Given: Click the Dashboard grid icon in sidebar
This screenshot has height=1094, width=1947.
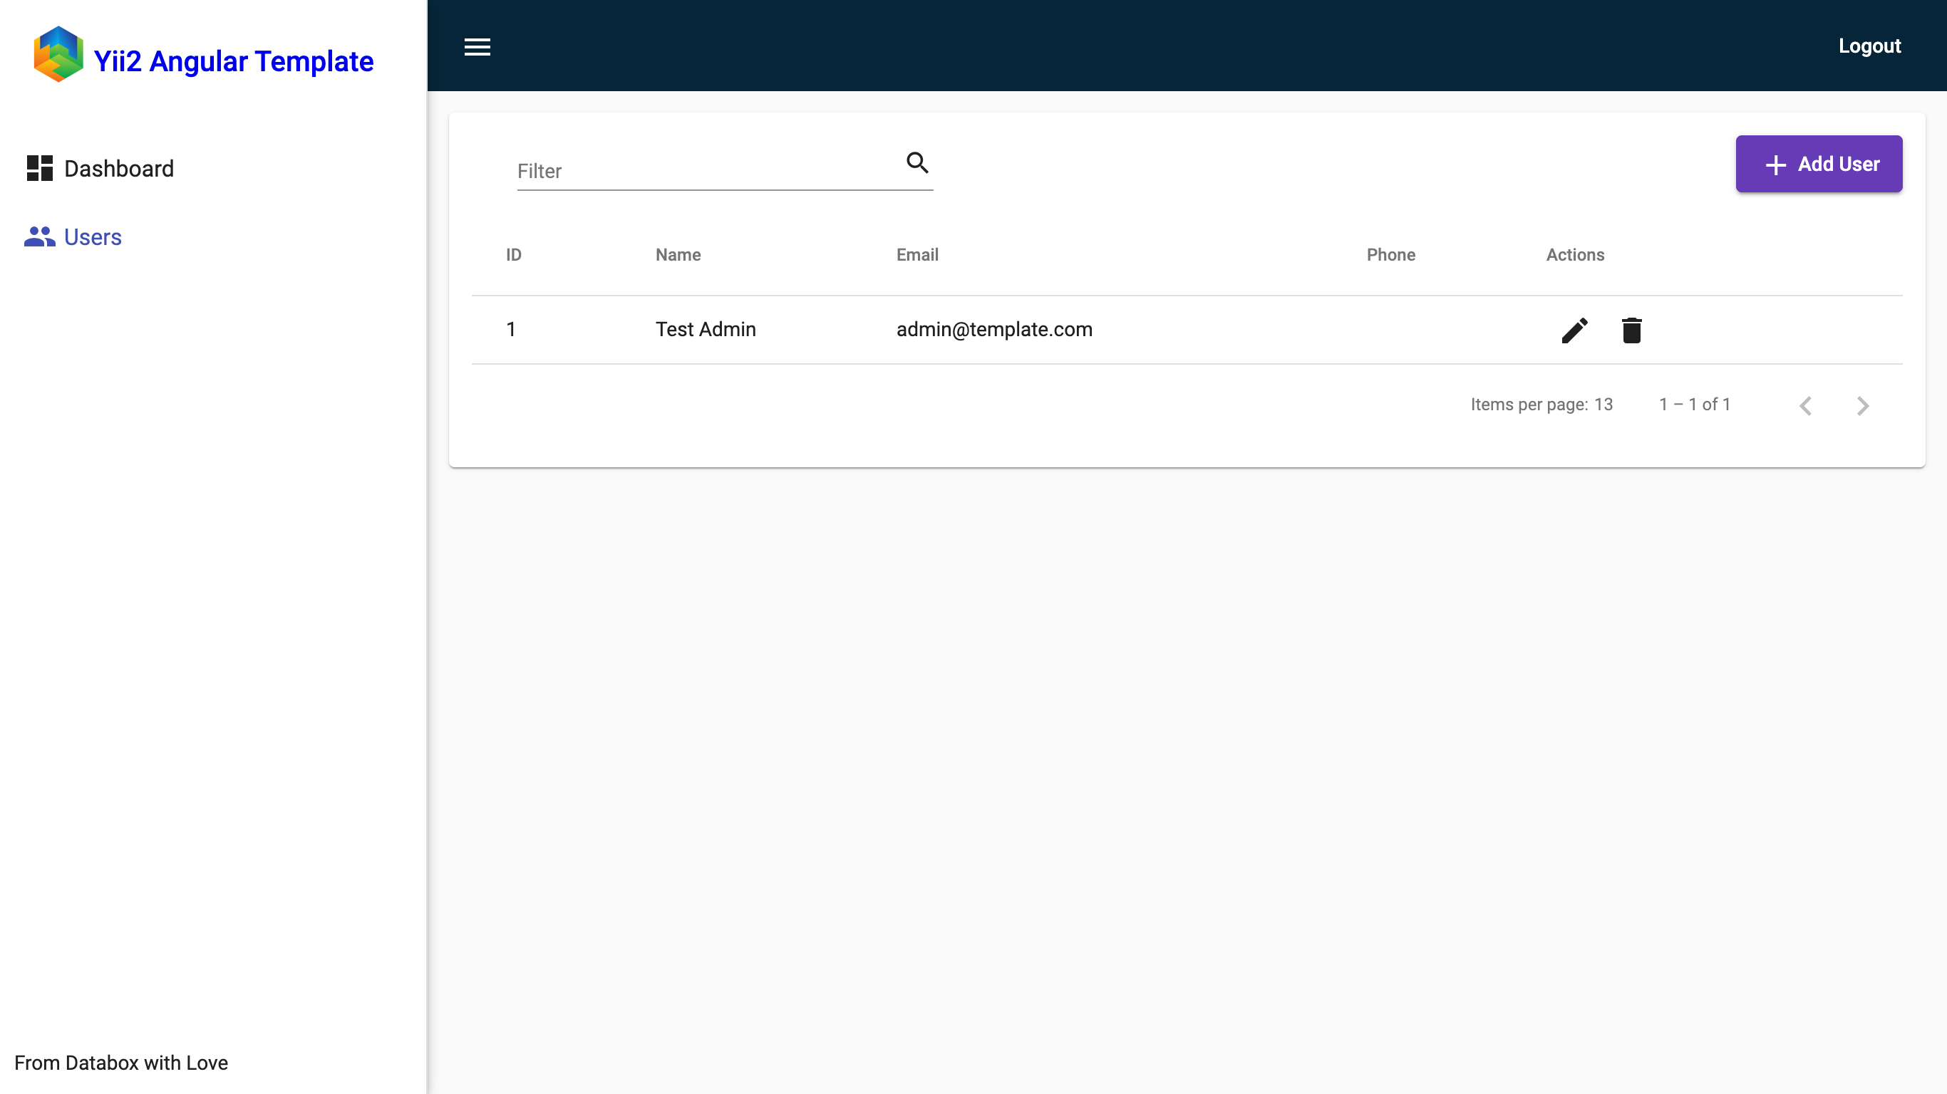Looking at the screenshot, I should [38, 167].
